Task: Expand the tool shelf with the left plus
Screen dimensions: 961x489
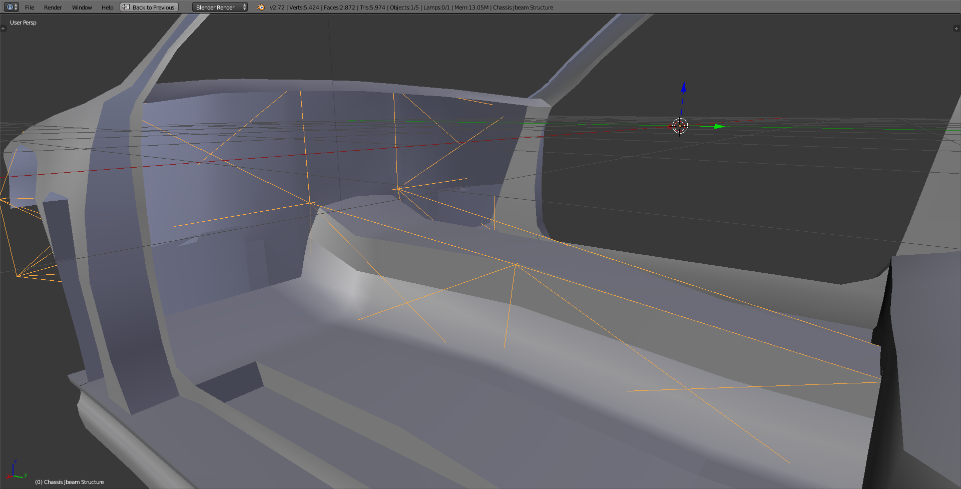Action: tap(3, 29)
